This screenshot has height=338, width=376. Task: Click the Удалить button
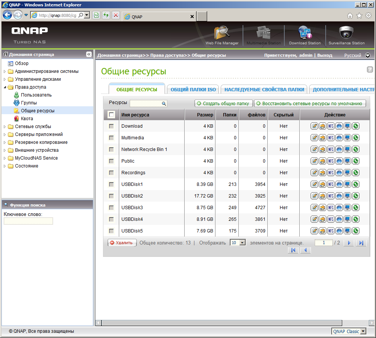122,243
